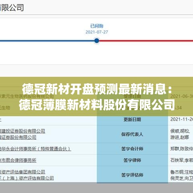Open 建投证券股份有限公司 sponsor link

point(23,131)
